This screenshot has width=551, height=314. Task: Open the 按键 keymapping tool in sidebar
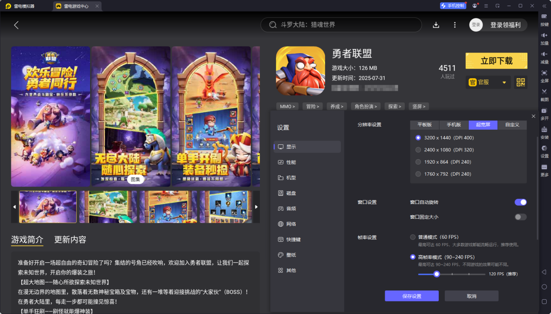544,19
